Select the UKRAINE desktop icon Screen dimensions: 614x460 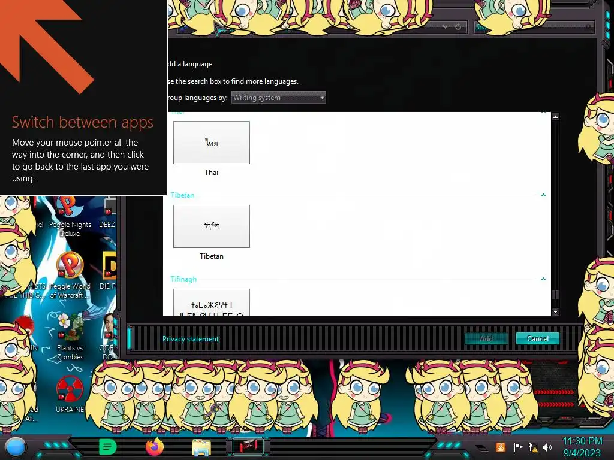(x=70, y=394)
